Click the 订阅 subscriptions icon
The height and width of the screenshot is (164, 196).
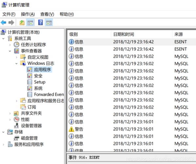23,107
